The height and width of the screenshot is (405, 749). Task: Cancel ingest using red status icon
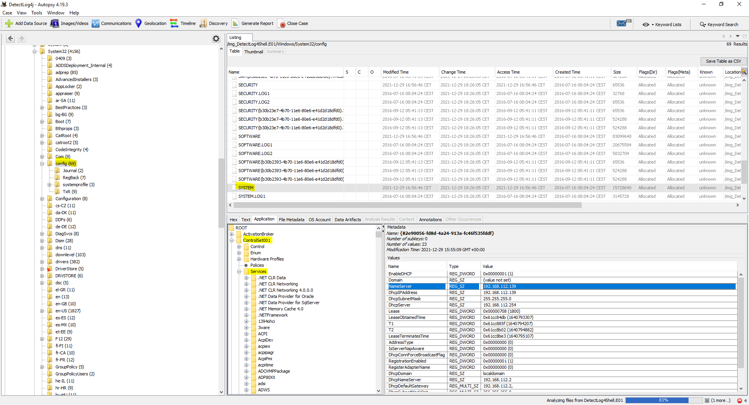(739, 400)
